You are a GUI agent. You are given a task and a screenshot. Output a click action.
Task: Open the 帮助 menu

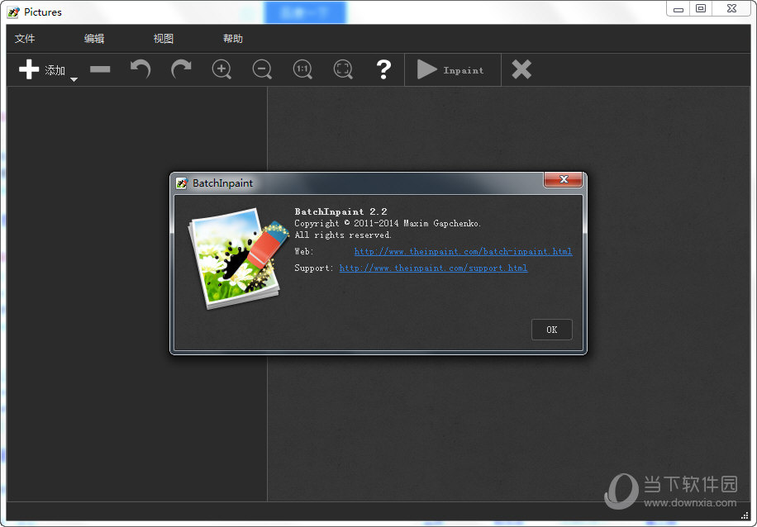(x=233, y=39)
